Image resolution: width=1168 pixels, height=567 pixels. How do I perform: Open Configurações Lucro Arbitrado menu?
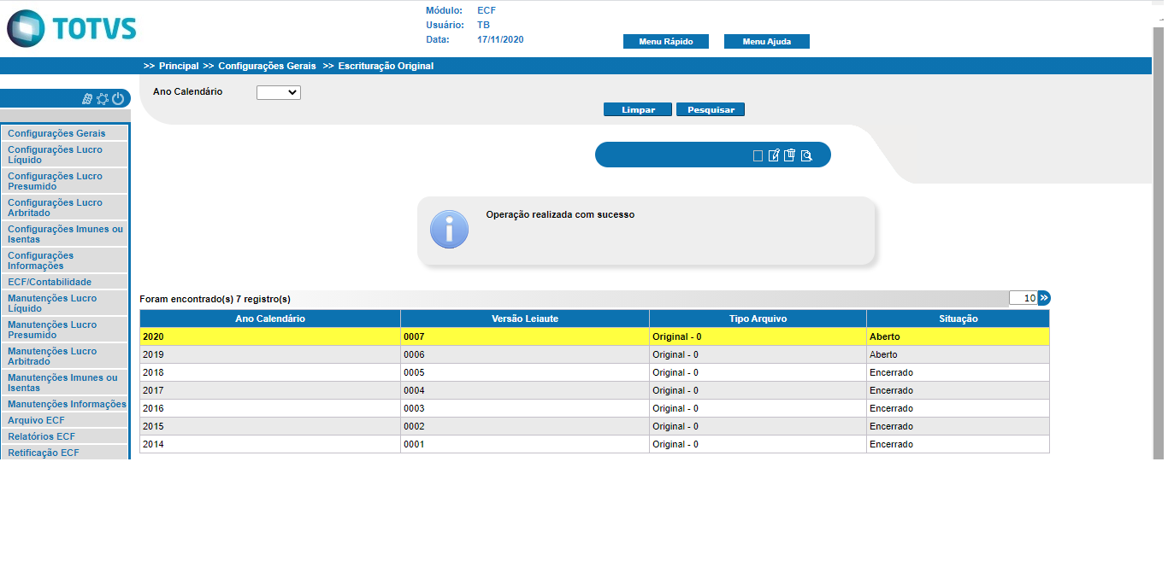pos(64,208)
